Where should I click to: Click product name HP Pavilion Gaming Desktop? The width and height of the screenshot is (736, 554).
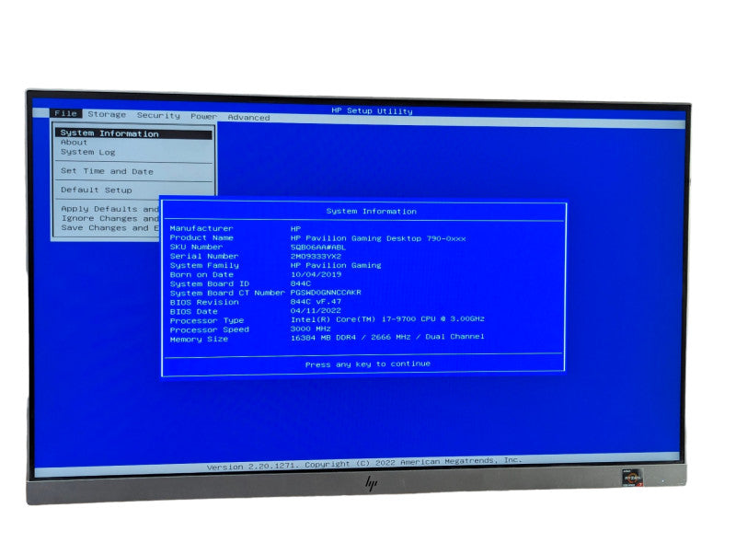pyautogui.click(x=378, y=238)
